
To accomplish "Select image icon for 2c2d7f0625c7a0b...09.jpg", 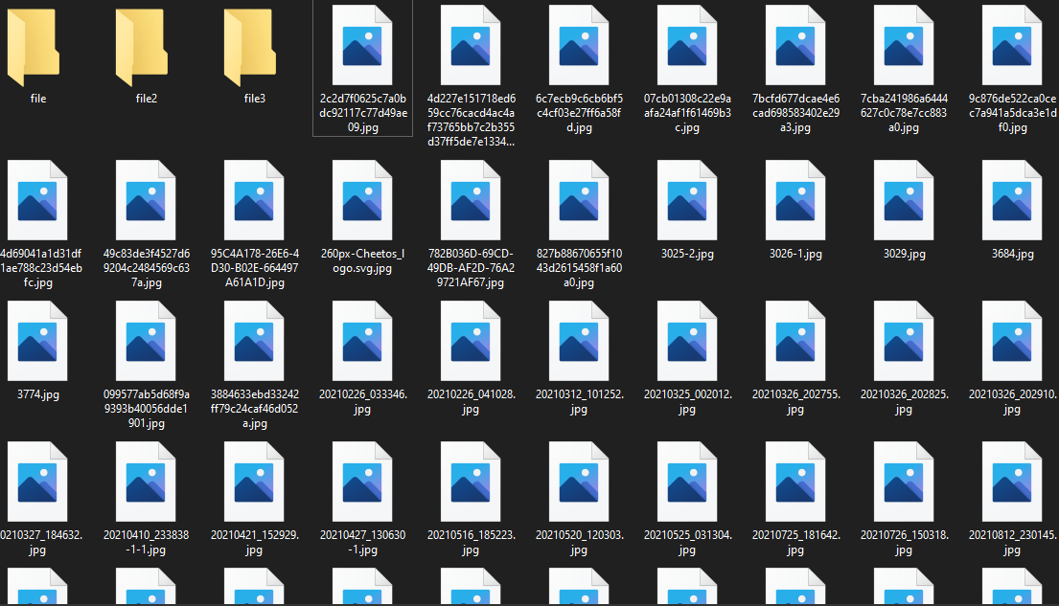I will (x=362, y=45).
